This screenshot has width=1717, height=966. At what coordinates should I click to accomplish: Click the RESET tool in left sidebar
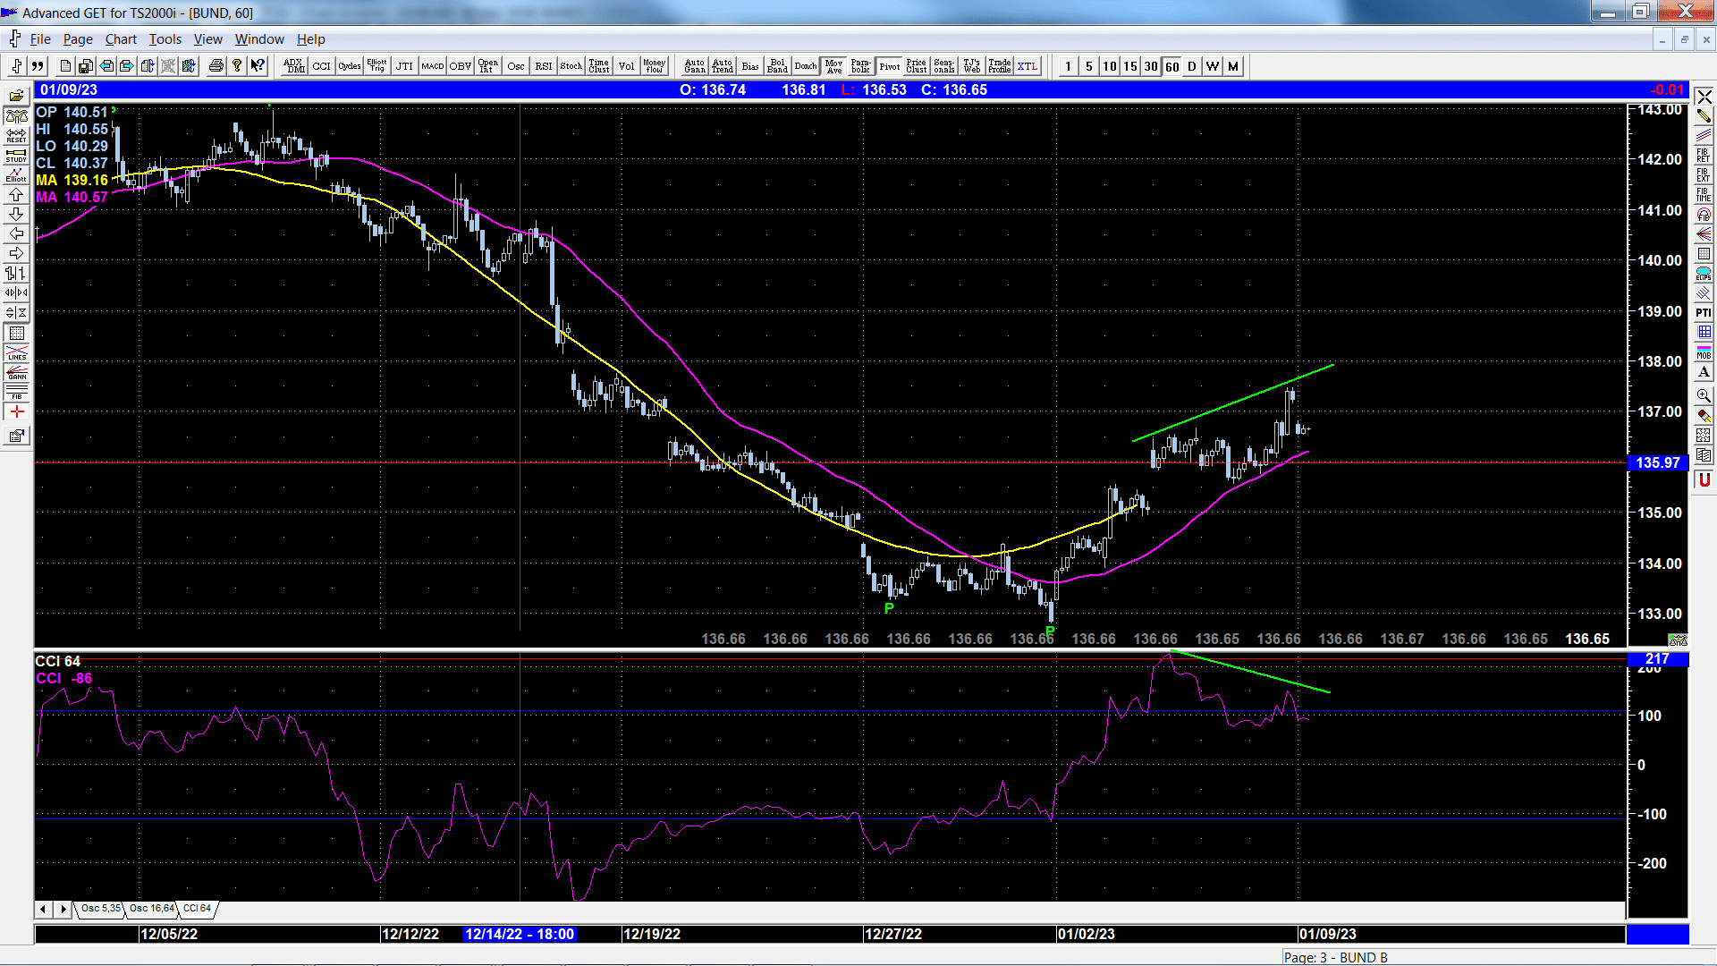point(16,136)
